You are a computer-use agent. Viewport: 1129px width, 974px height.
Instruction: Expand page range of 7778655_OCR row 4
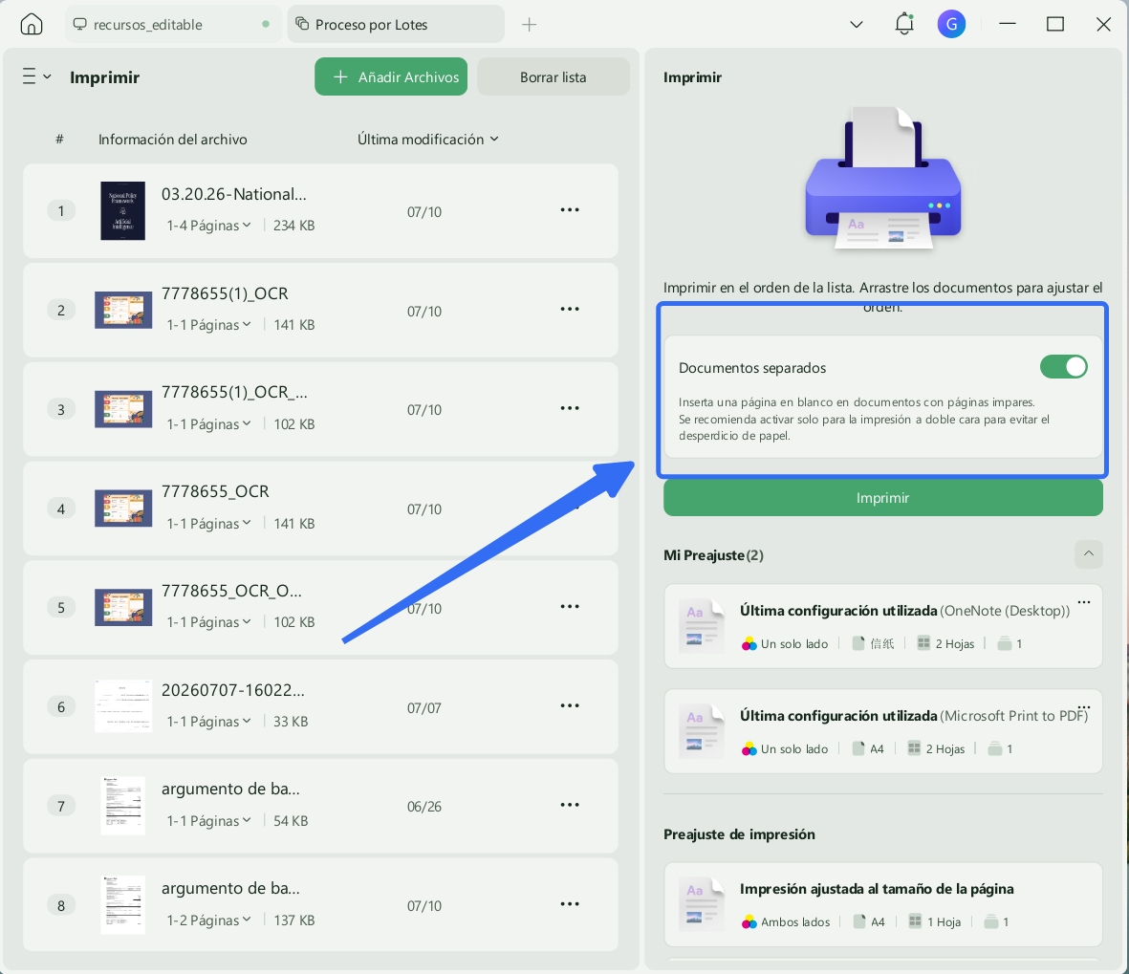[x=208, y=524]
